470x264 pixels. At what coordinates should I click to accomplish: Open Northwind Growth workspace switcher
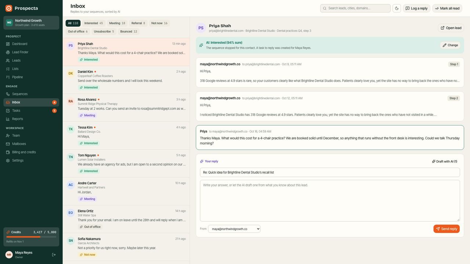coord(31,23)
